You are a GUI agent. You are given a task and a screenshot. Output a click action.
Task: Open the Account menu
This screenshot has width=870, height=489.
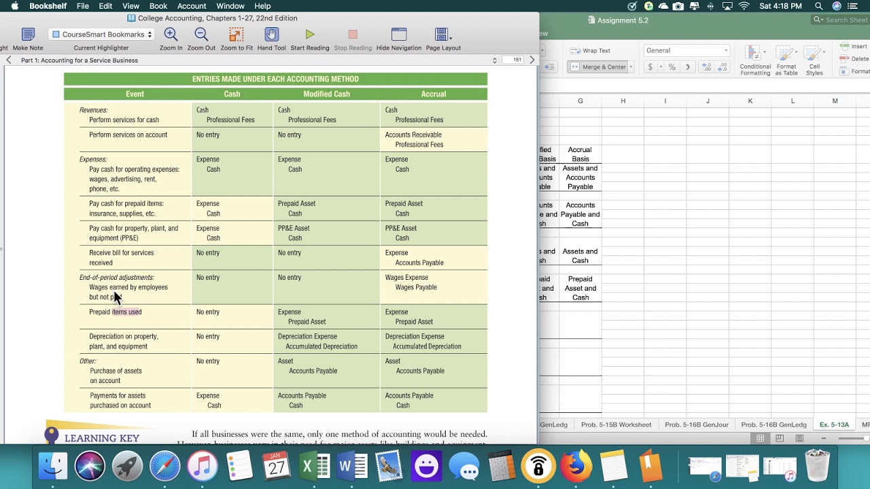click(x=192, y=6)
